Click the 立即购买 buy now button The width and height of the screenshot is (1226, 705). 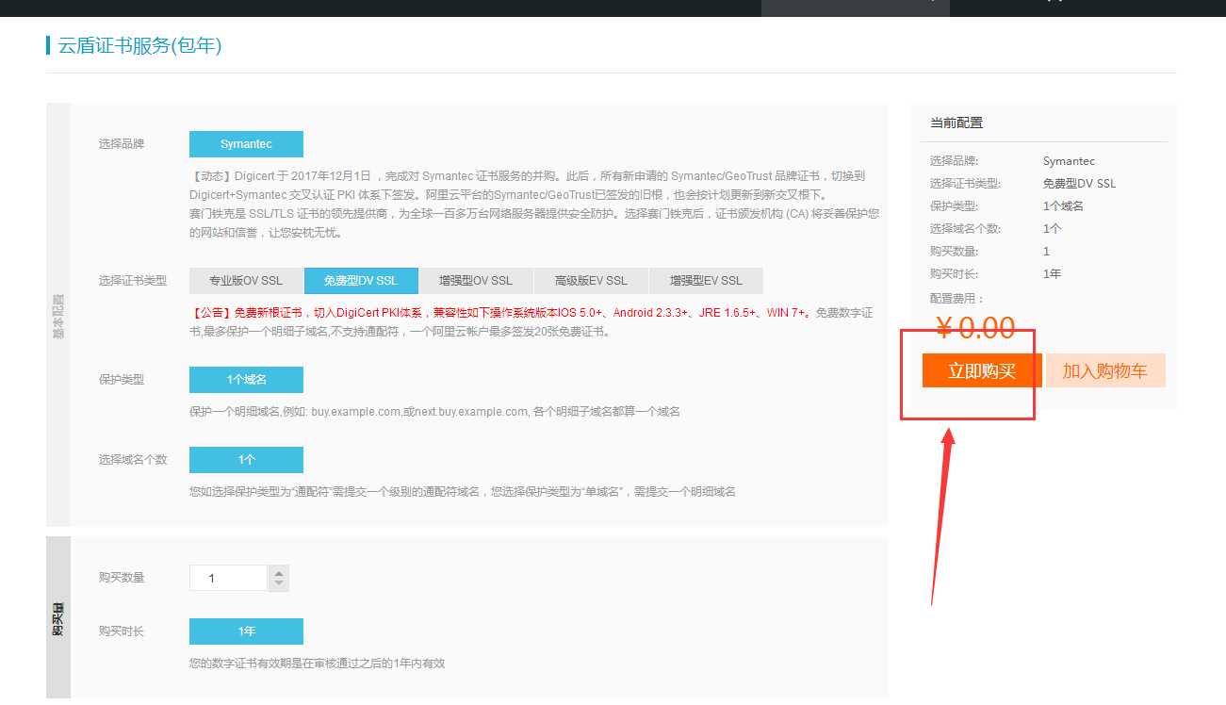[982, 370]
